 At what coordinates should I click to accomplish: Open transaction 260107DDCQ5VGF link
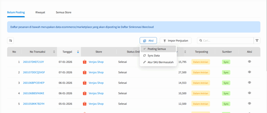pyautogui.click(x=34, y=72)
